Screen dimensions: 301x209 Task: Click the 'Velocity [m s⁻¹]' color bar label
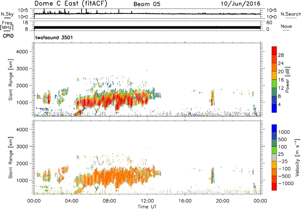[297, 157]
